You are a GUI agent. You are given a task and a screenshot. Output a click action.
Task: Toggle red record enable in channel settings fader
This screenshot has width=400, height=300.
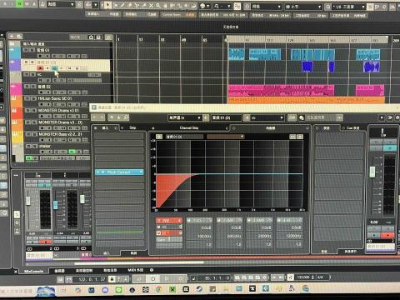pyautogui.click(x=387, y=235)
